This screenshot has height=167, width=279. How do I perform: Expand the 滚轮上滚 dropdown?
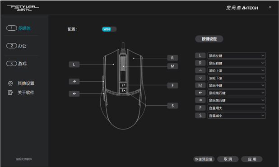(x=237, y=70)
